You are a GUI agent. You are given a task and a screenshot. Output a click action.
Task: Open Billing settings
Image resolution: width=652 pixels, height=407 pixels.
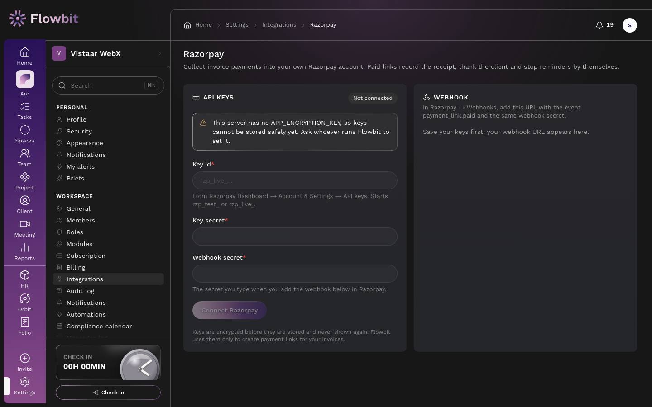pyautogui.click(x=108, y=267)
